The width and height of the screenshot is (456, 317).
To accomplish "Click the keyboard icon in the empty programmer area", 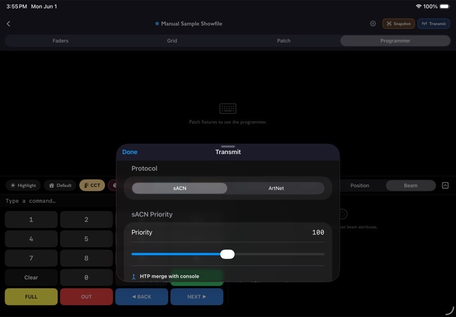I will click(227, 108).
